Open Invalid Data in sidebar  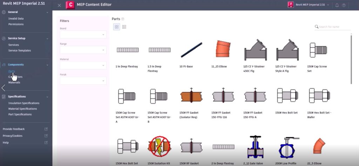pyautogui.click(x=16, y=19)
